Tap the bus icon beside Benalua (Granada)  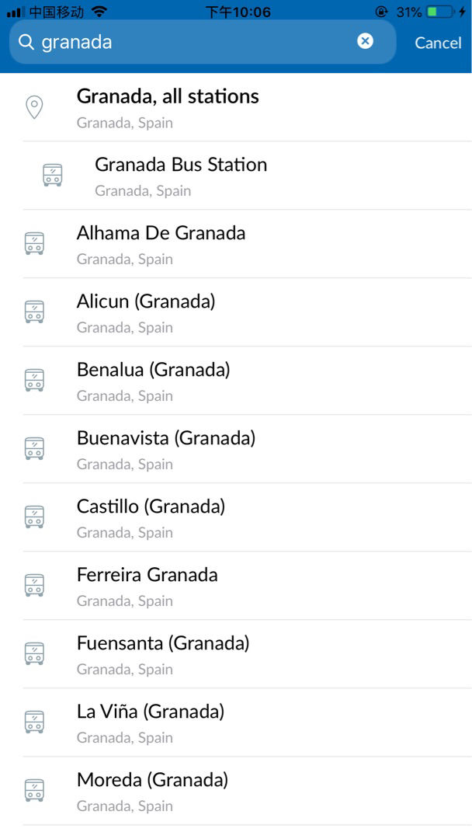34,381
